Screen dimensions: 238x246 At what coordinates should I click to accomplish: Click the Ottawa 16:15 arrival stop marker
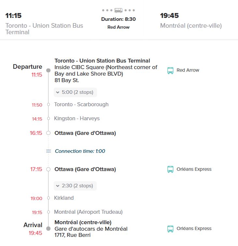tap(49, 133)
